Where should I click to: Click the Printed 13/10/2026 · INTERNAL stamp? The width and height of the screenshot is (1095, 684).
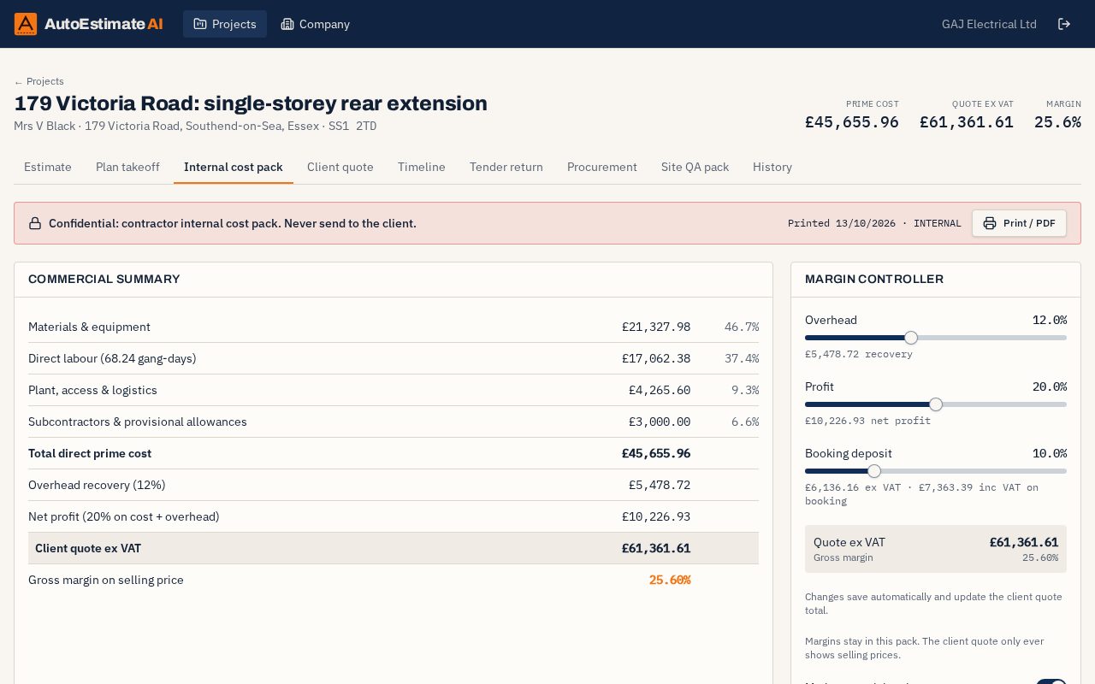pos(874,223)
